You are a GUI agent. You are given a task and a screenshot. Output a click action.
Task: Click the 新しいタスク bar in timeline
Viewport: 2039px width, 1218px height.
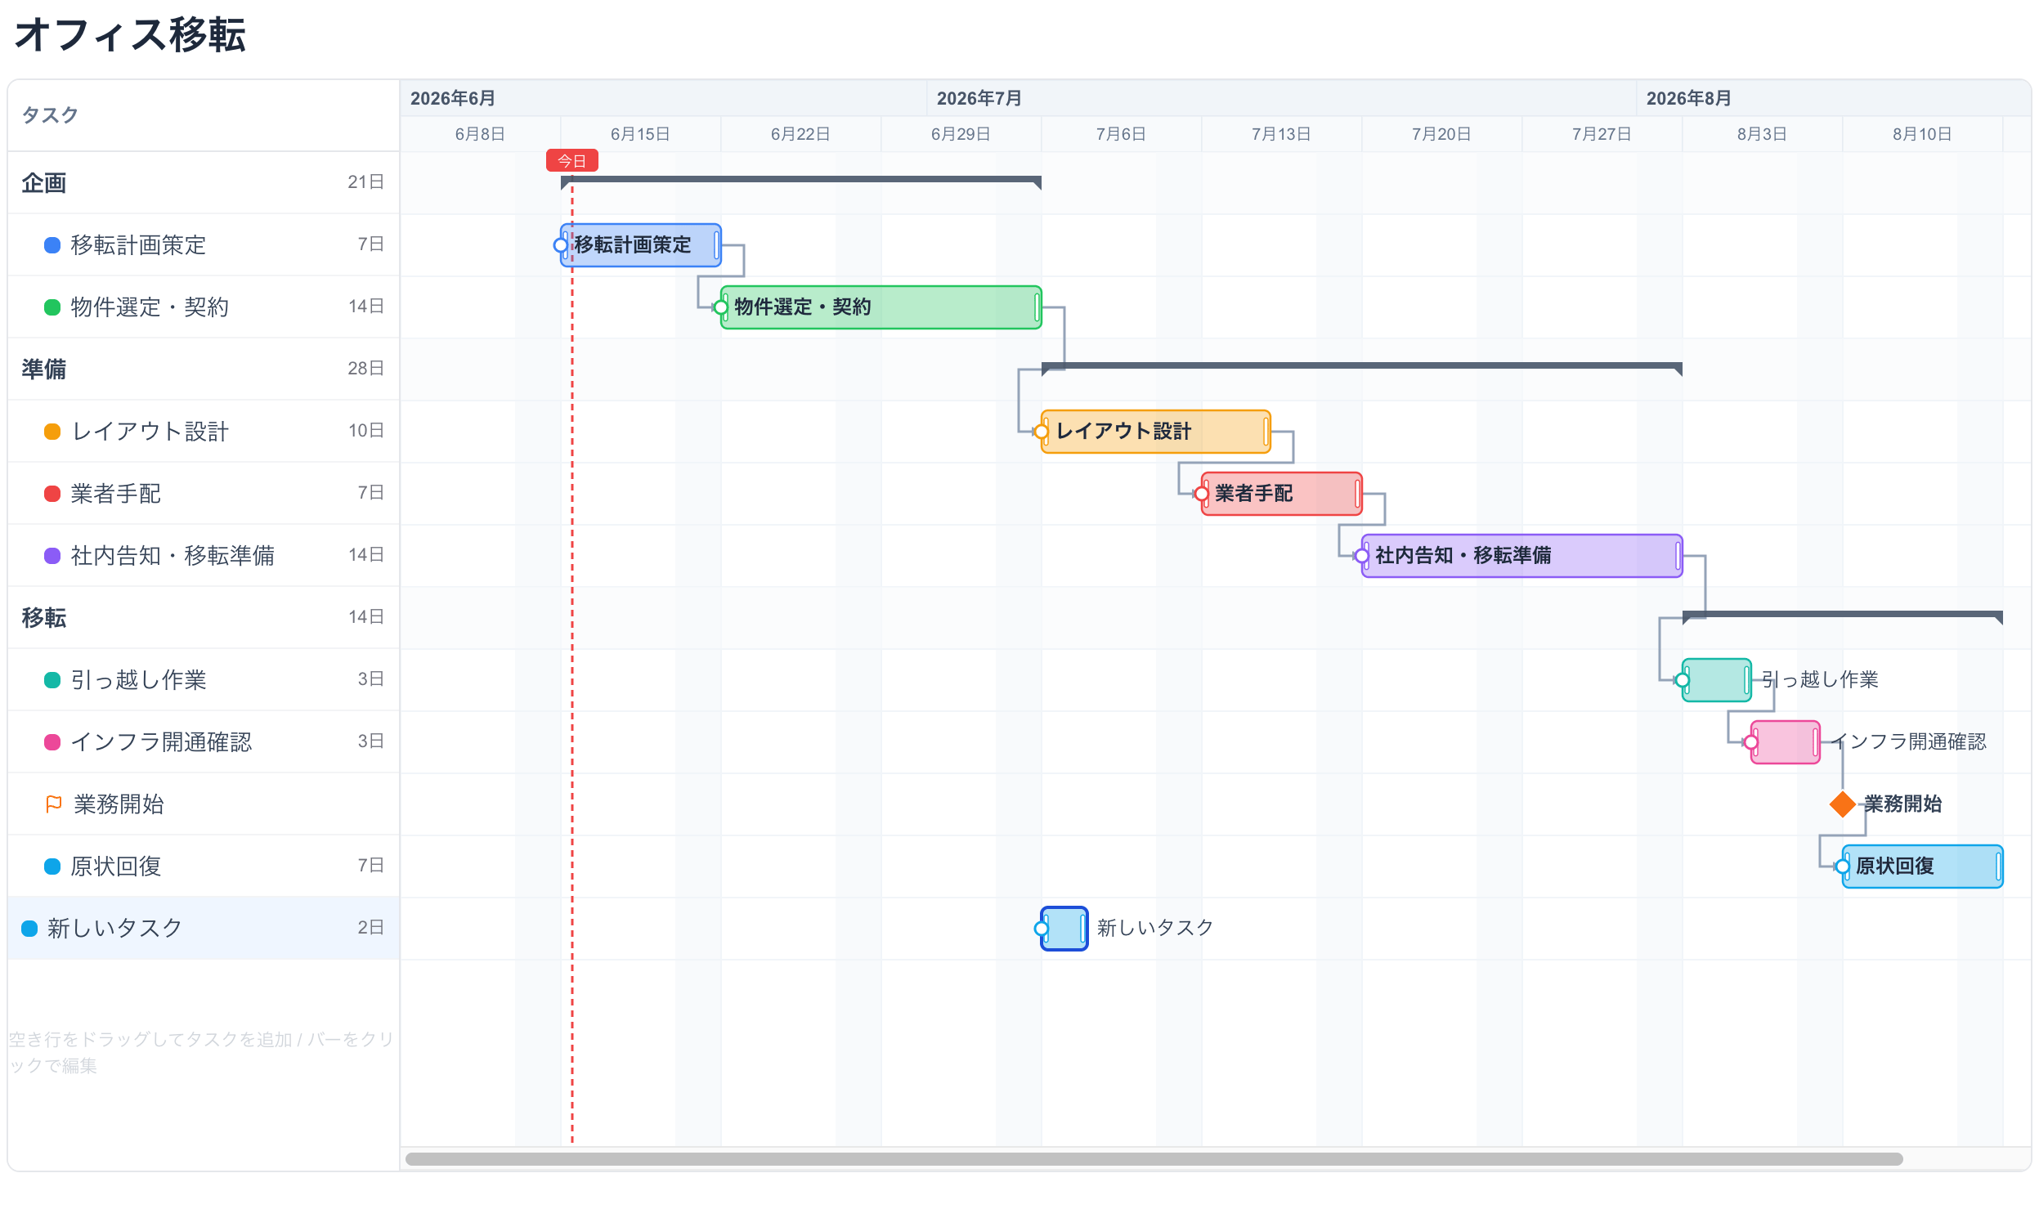tap(1064, 929)
